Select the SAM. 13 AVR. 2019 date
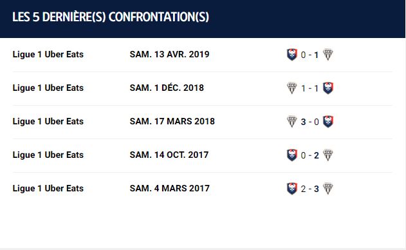The height and width of the screenshot is (250, 406). click(169, 55)
